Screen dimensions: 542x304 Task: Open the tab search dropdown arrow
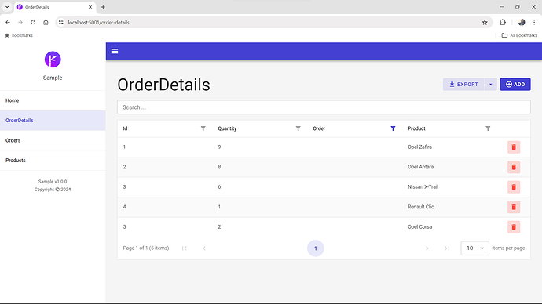pos(7,7)
